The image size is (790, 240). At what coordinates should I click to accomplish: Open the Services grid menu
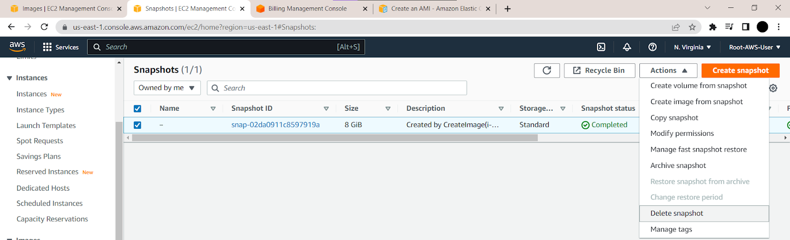tap(61, 47)
